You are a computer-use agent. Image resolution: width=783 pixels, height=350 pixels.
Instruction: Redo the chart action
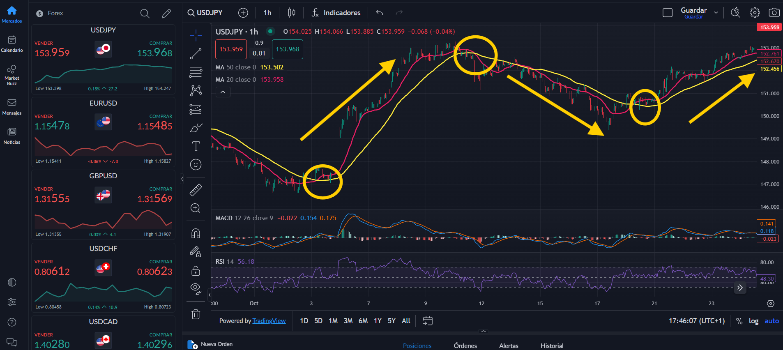(x=399, y=13)
